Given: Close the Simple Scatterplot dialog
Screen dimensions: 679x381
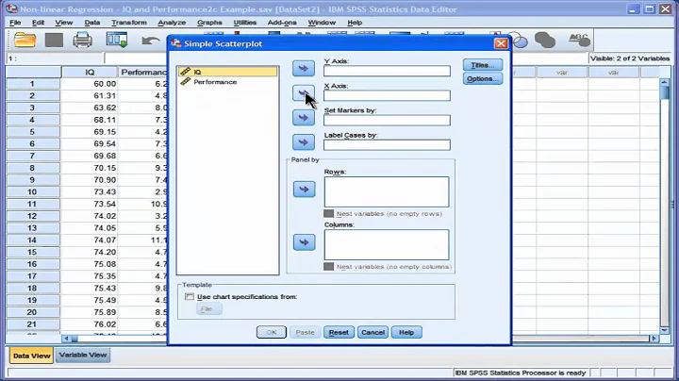Looking at the screenshot, I should [501, 43].
